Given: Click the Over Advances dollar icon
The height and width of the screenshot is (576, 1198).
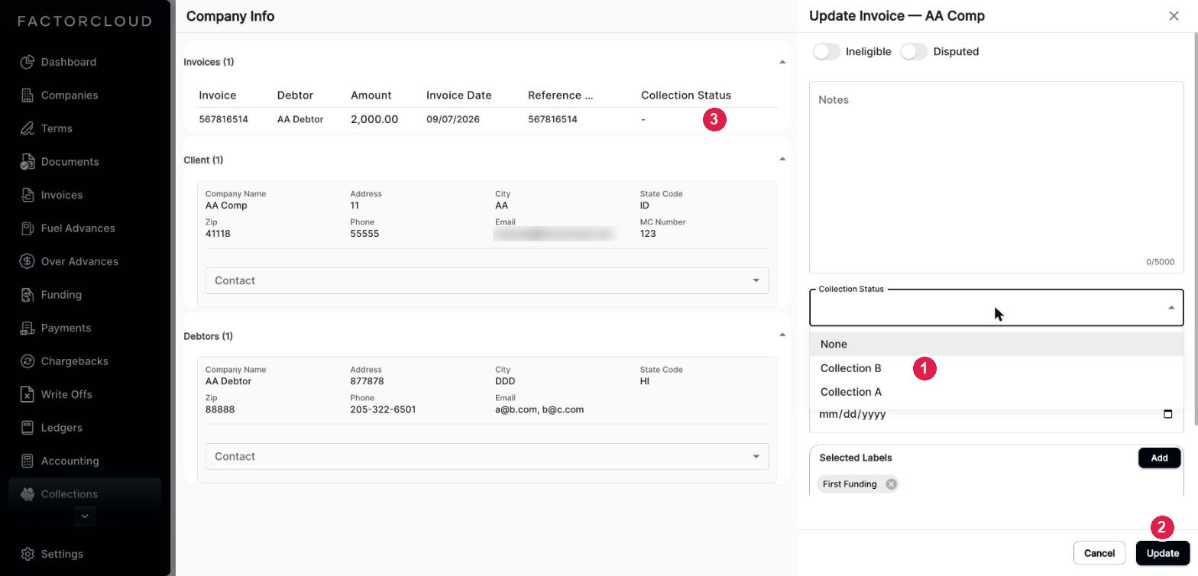Looking at the screenshot, I should pyautogui.click(x=28, y=261).
